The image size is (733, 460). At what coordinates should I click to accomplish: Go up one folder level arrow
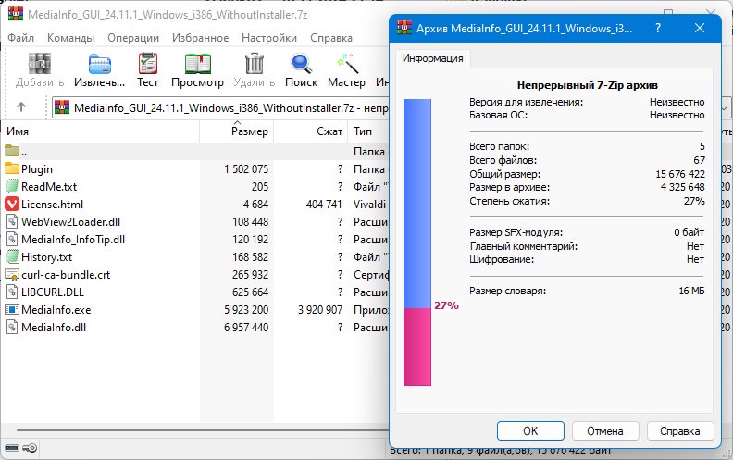21,107
